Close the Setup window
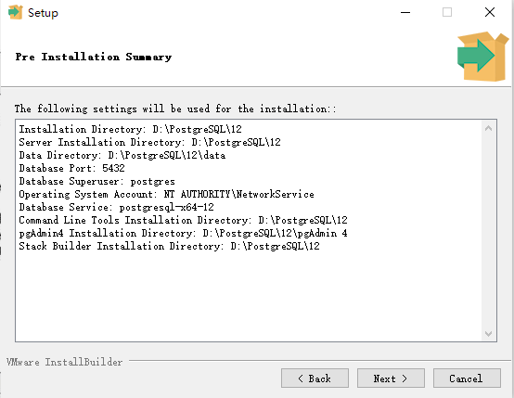The image size is (514, 398). click(490, 12)
